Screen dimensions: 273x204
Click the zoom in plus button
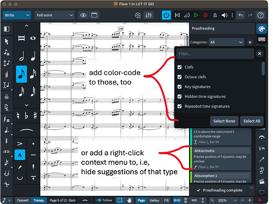[x=250, y=200]
